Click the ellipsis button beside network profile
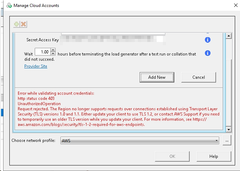The image size is (240, 171). [x=226, y=140]
